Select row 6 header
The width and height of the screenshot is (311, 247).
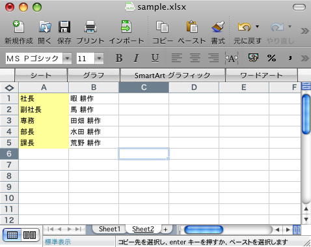[x=9, y=154]
